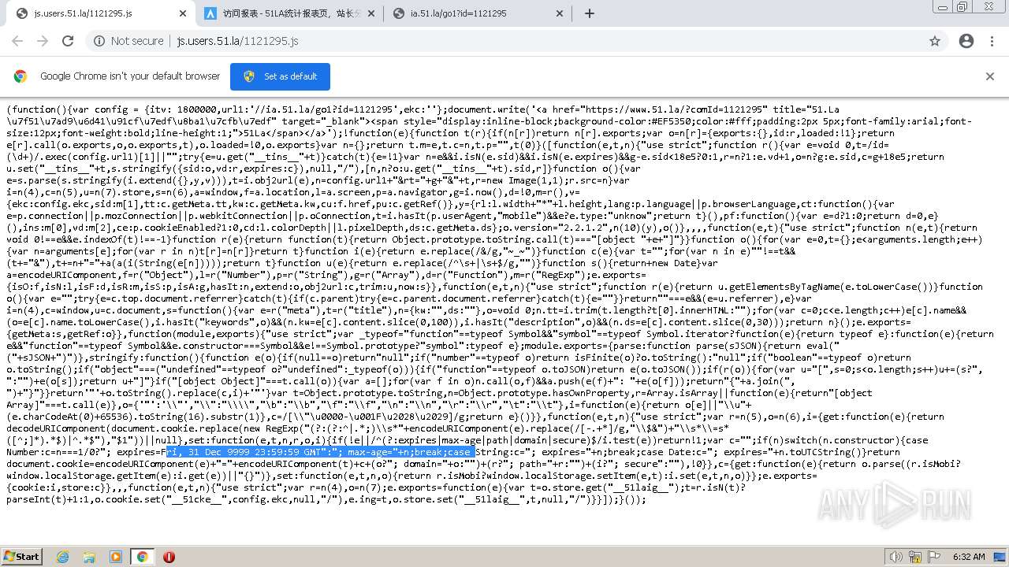
Task: Open Windows Explorer folder from the taskbar
Action: 89,557
